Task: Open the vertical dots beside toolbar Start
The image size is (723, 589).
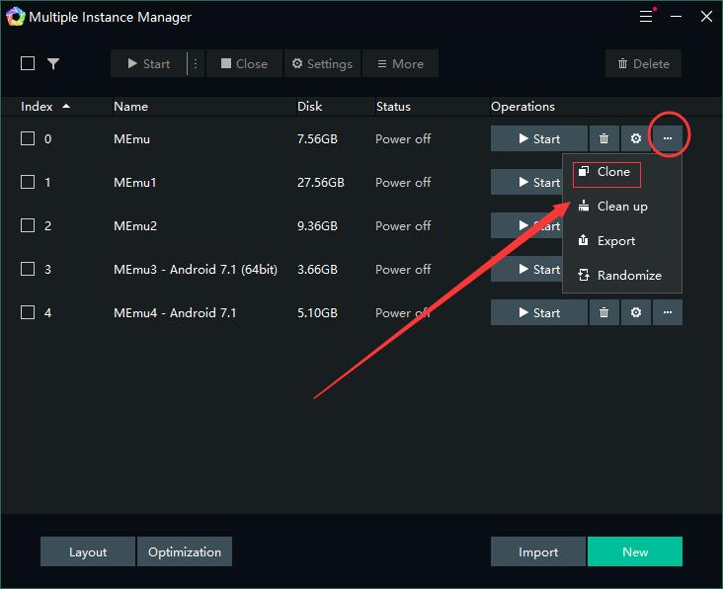Action: [x=196, y=64]
